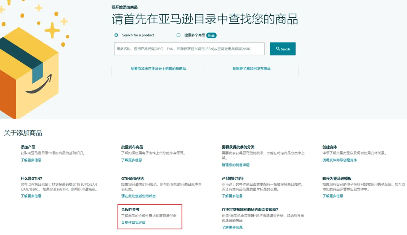Open 使用变体向导创建变体 link

[x=340, y=160]
